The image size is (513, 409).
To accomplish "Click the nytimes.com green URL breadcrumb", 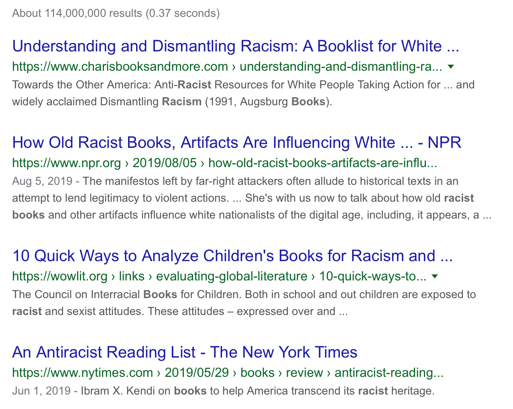I will click(228, 372).
